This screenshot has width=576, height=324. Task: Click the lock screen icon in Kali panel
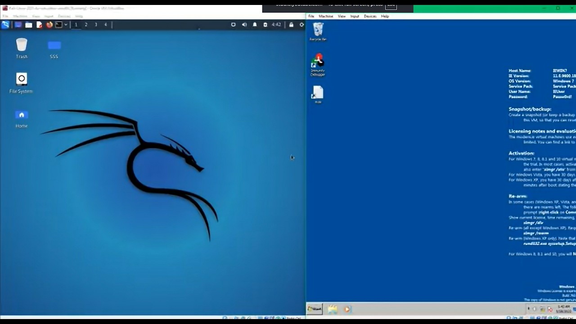tap(291, 25)
